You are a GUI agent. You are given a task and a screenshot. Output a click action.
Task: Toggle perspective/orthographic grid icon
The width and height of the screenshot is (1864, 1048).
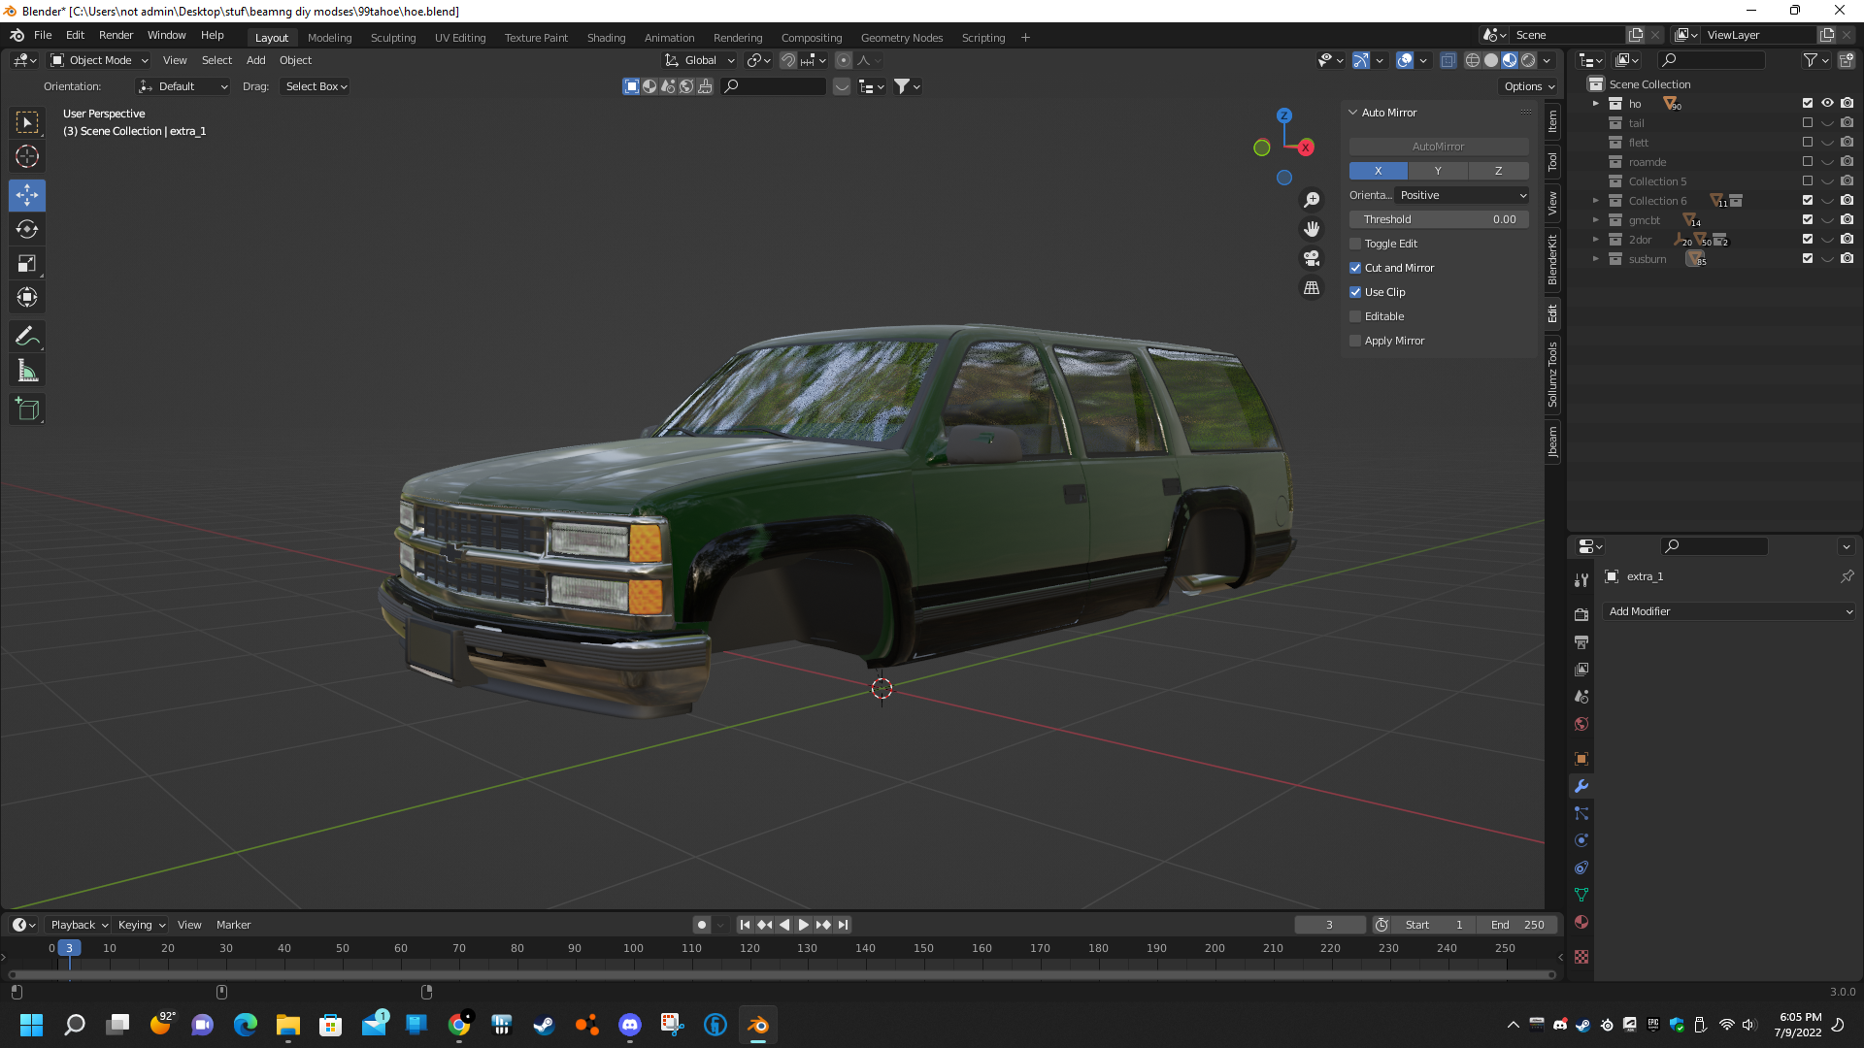click(1312, 288)
